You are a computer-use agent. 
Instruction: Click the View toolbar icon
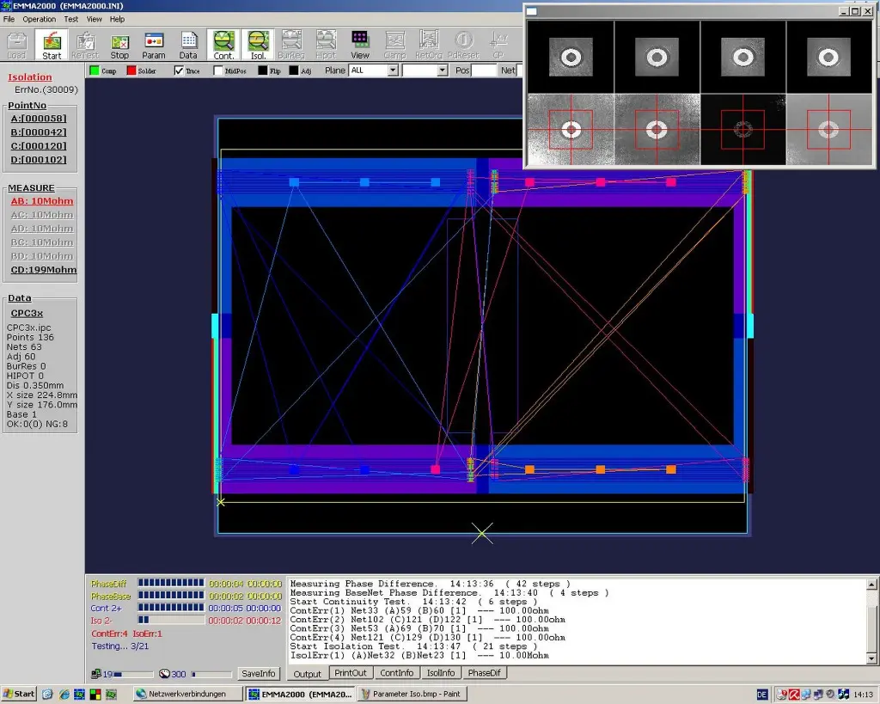tap(360, 45)
